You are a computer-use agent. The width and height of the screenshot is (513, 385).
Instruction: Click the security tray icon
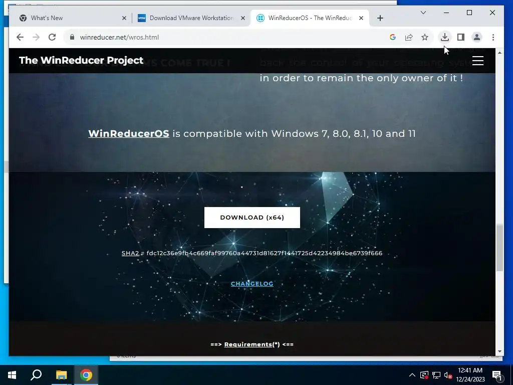(x=424, y=375)
